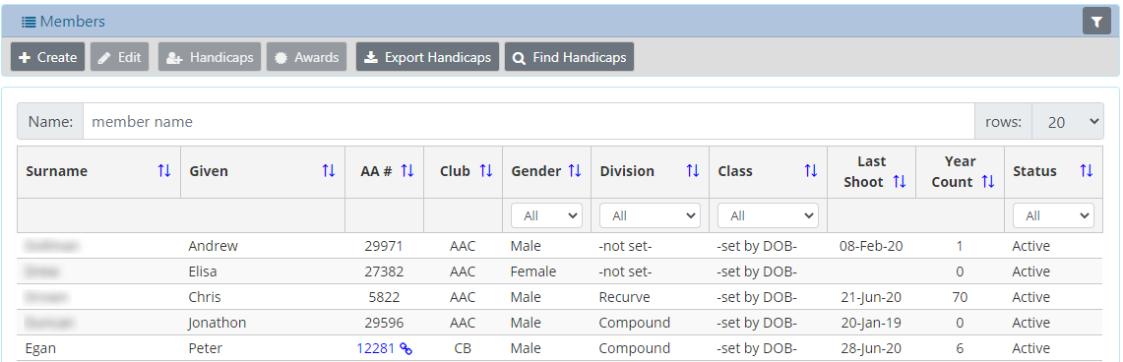
Task: Sort by AA # column arrows
Action: click(x=407, y=171)
